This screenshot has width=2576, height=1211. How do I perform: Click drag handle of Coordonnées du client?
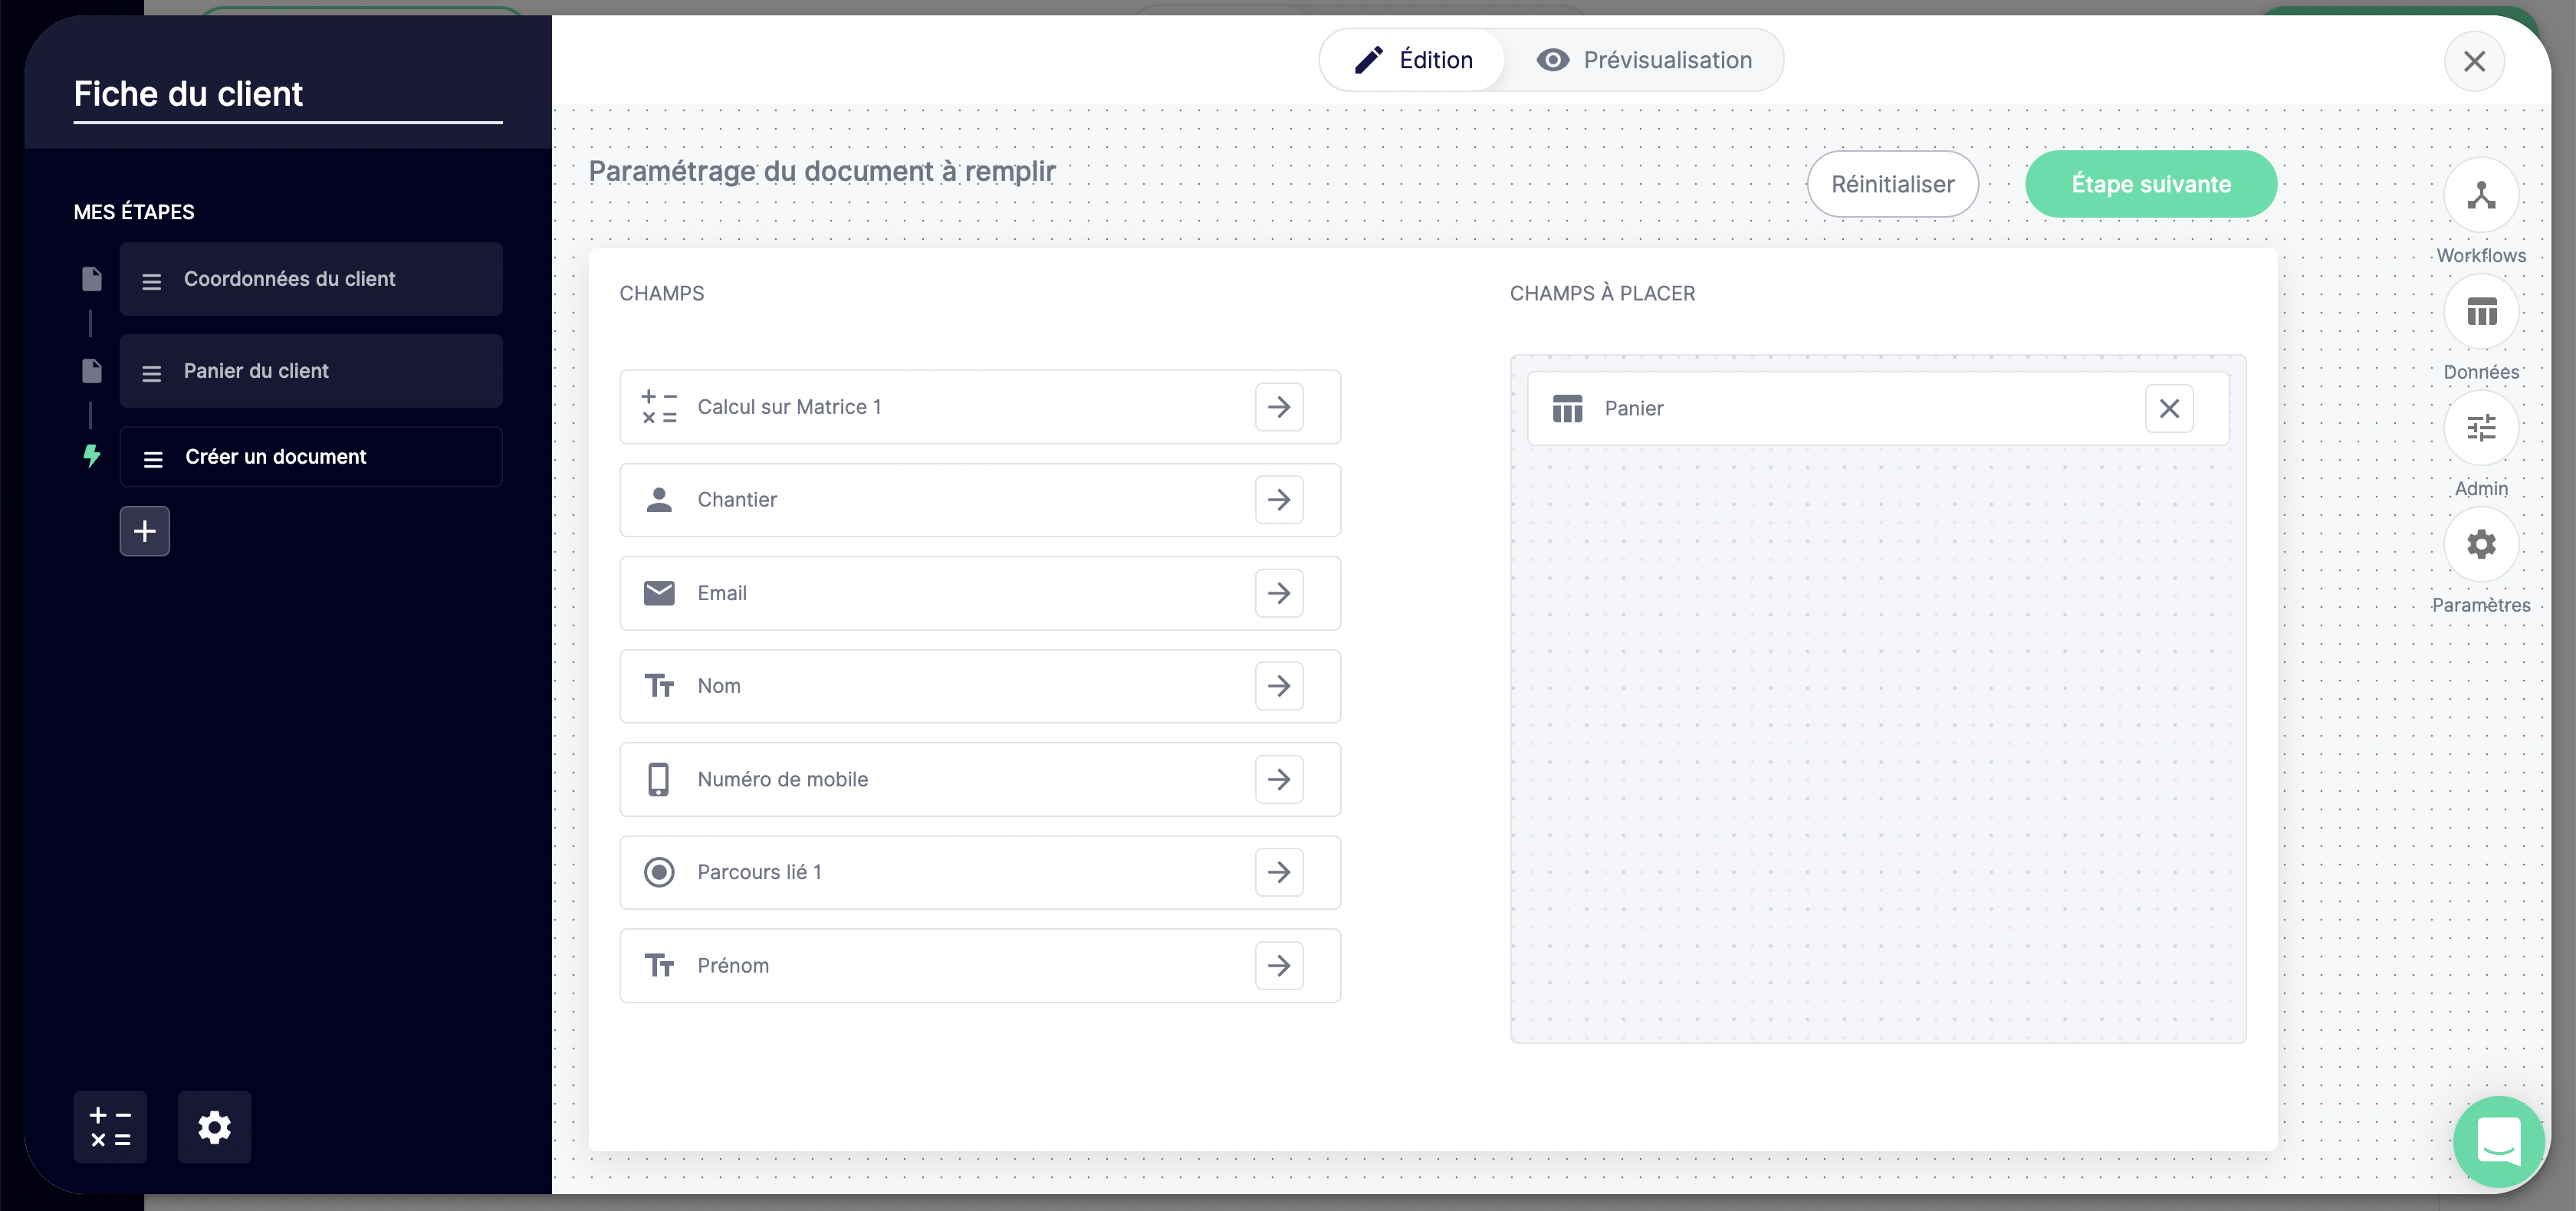152,281
